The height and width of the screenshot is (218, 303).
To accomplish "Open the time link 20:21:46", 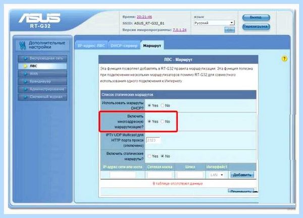I will 144,17.
